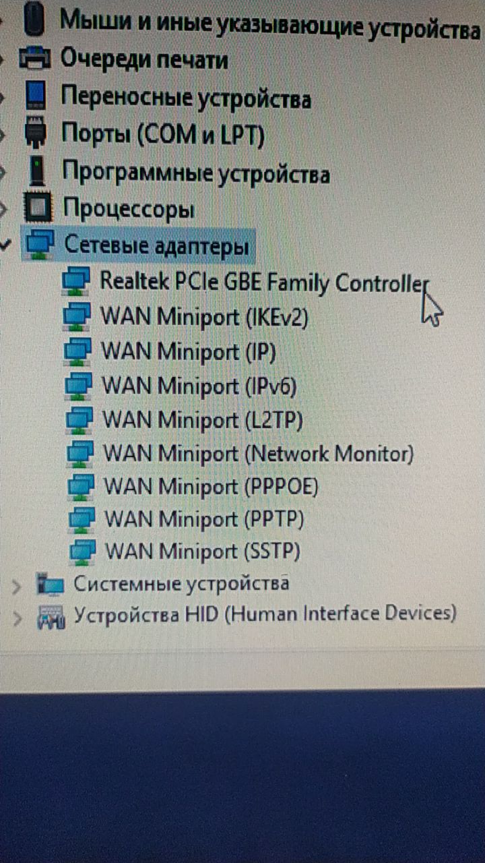This screenshot has width=485, height=863.
Task: Click the Программные устройства icon
Action: point(37,171)
